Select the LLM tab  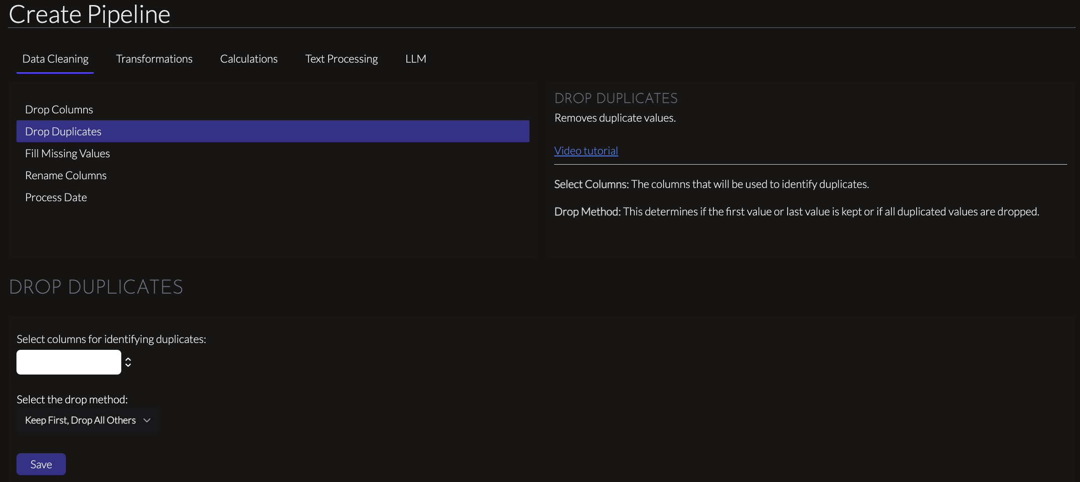[416, 59]
